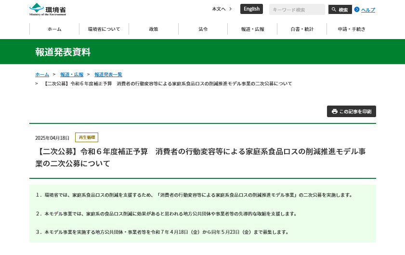Focus the キーワード検索 input field
Image resolution: width=405 pixels, height=255 pixels.
tap(297, 10)
